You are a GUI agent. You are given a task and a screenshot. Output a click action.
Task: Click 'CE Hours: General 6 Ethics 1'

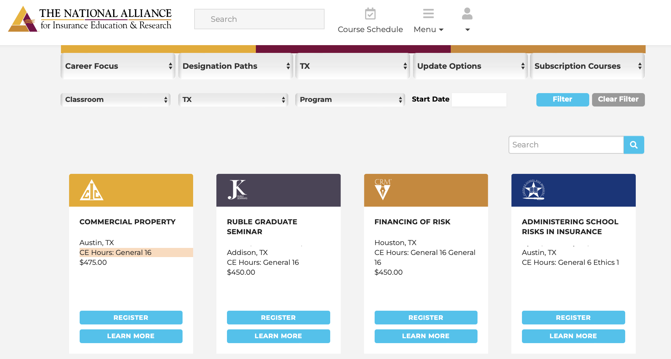570,262
